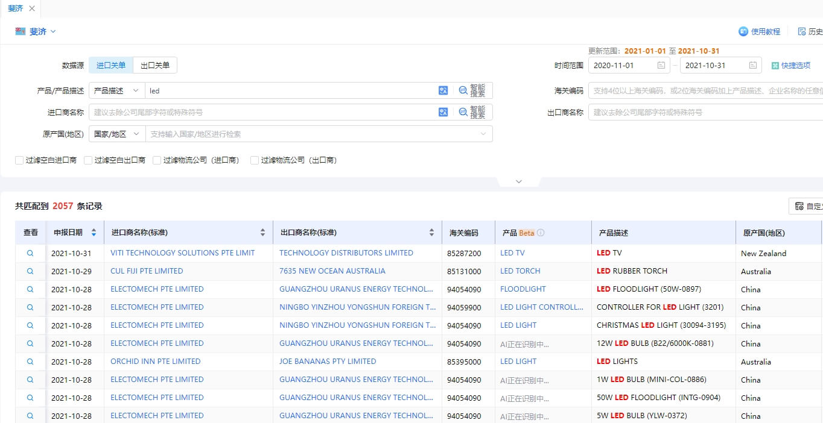Check 过滤物流公司（进口商） option
The height and width of the screenshot is (423, 823).
(x=157, y=160)
